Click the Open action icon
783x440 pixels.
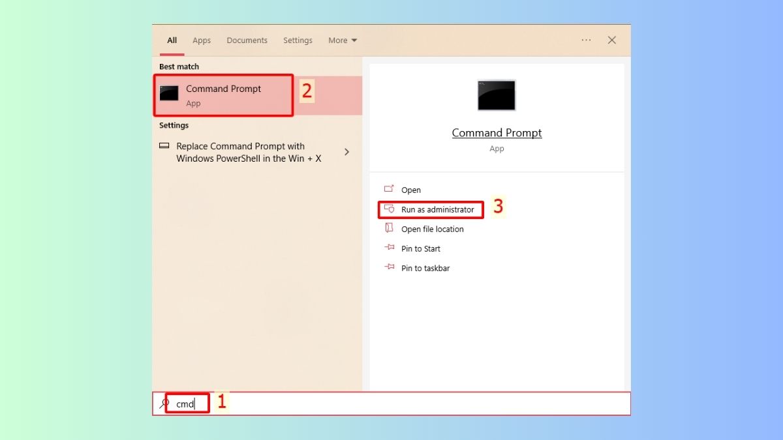tap(389, 189)
